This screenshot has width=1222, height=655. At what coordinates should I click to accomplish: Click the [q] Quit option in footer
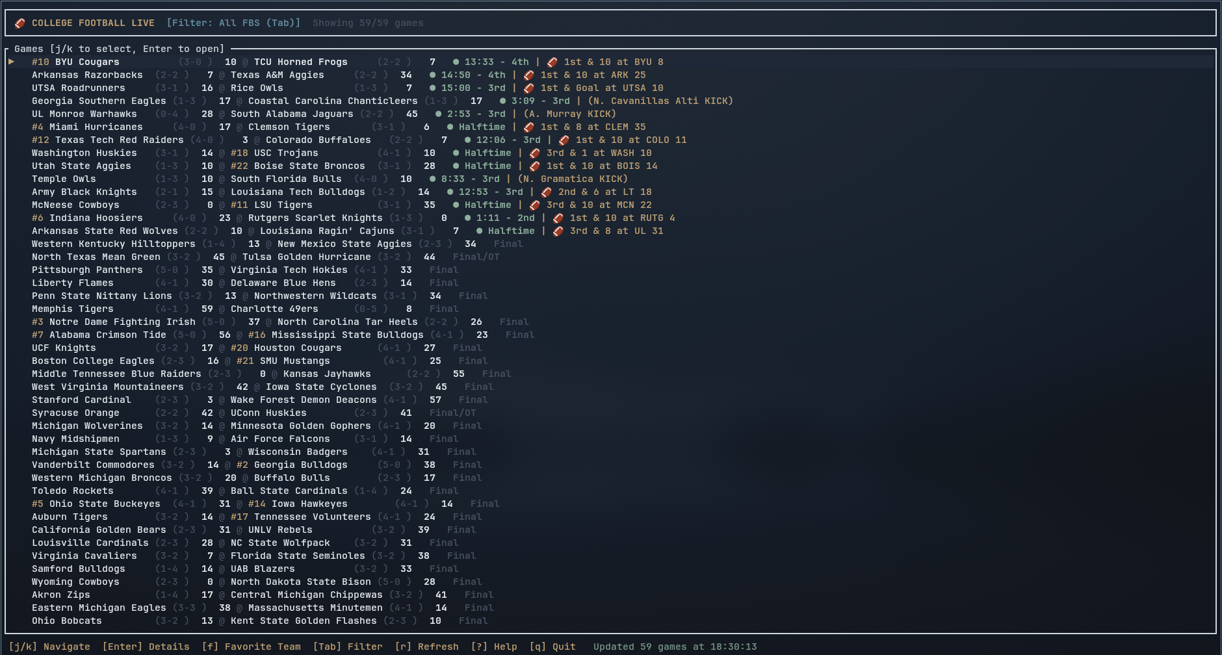(552, 647)
